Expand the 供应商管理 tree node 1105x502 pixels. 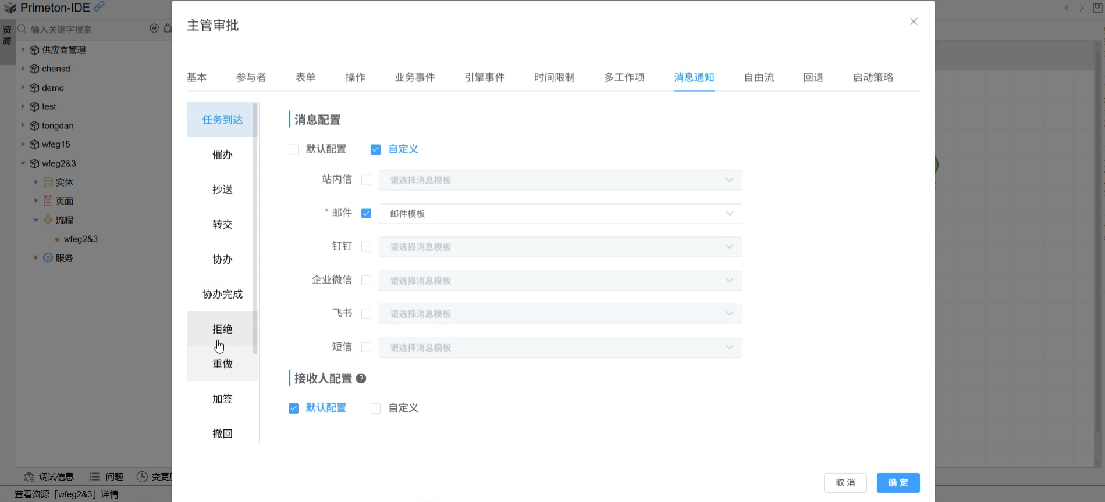pyautogui.click(x=23, y=49)
